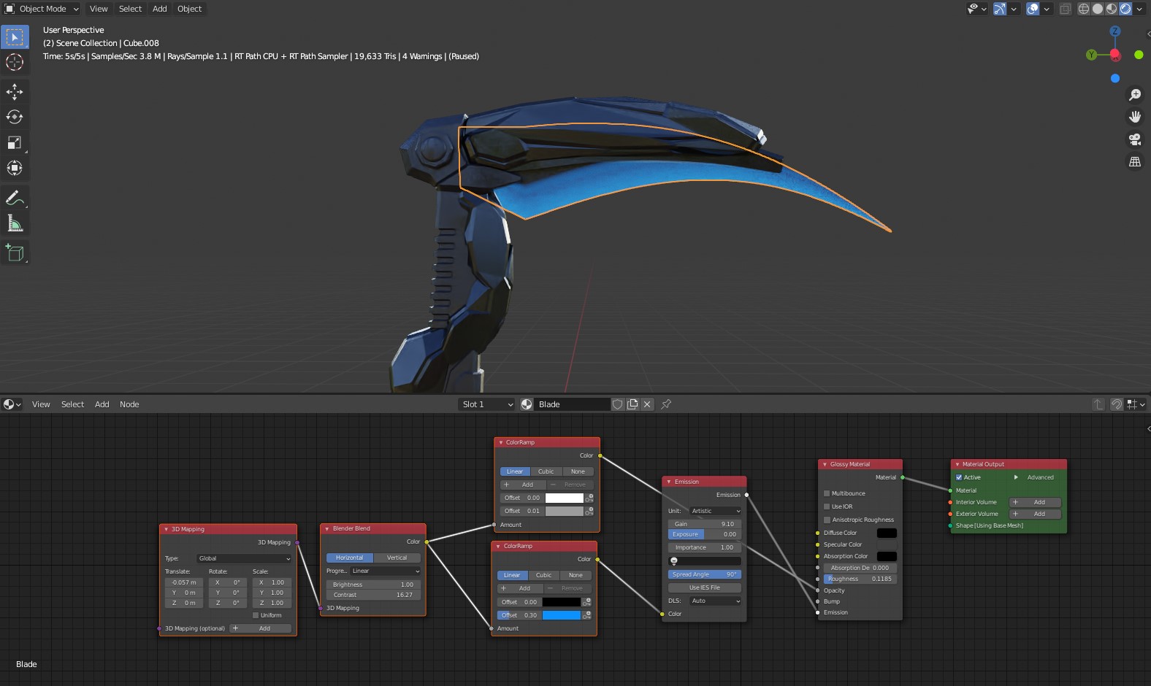
Task: Click the Add Cube tool icon
Action: point(15,253)
